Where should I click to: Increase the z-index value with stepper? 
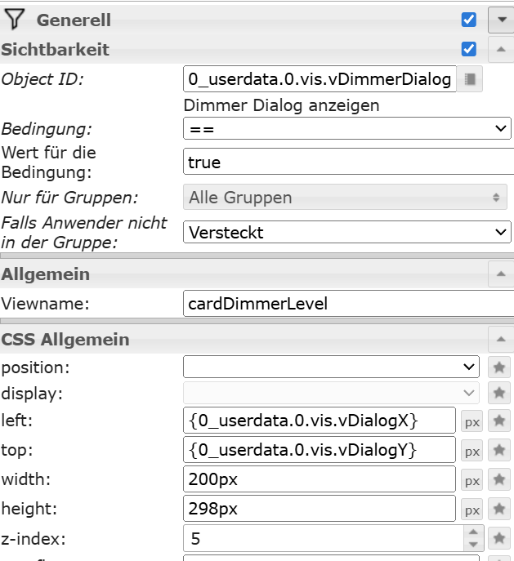(473, 532)
